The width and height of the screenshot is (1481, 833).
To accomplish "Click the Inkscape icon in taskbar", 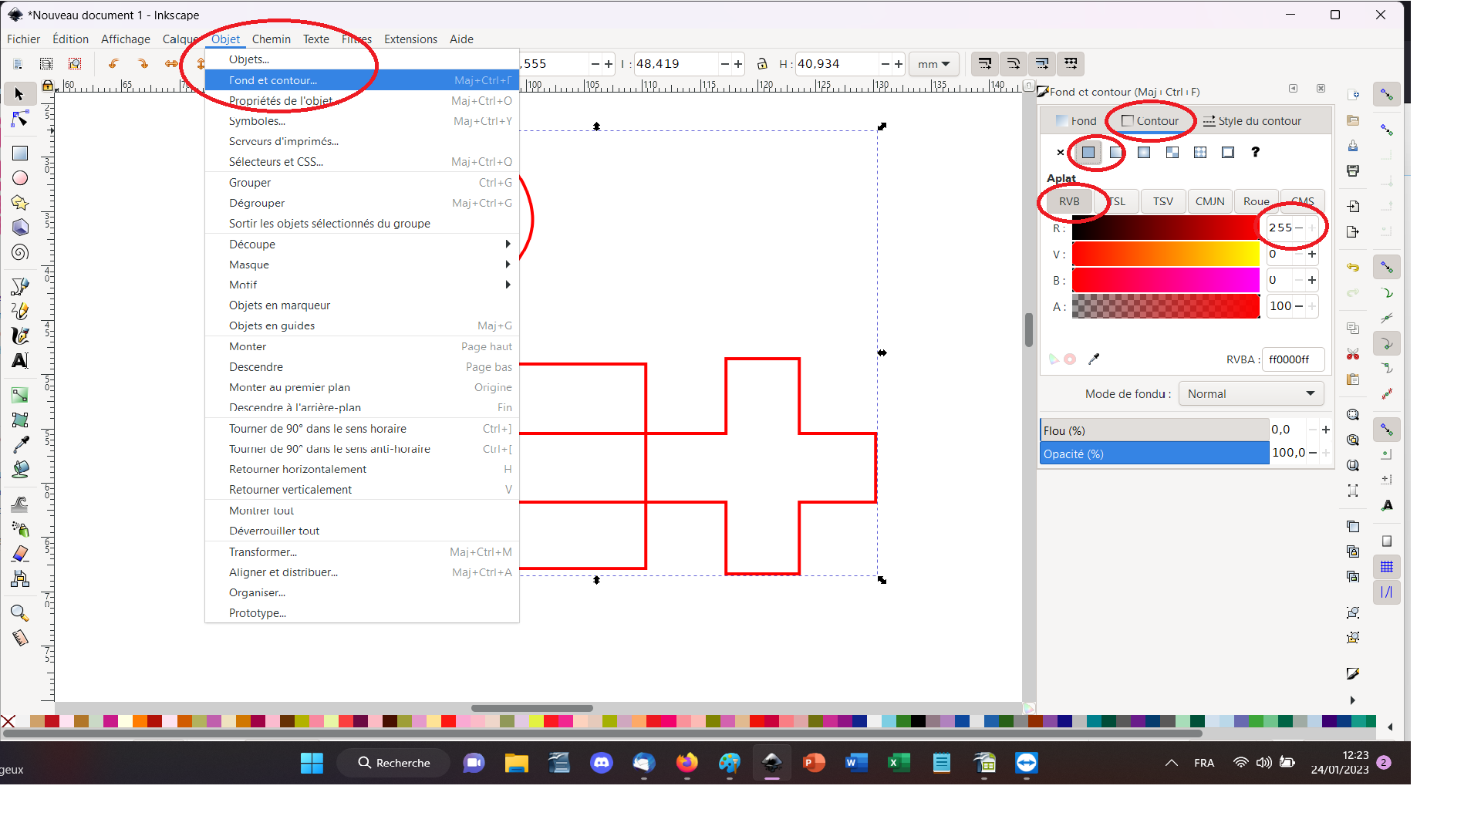I will click(x=771, y=763).
